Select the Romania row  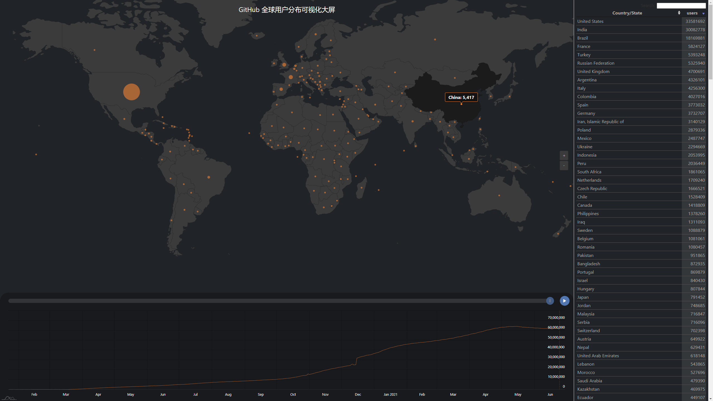[641, 247]
